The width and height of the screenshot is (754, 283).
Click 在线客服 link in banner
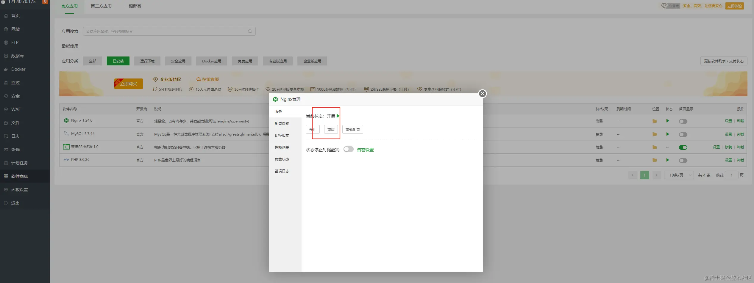[208, 79]
